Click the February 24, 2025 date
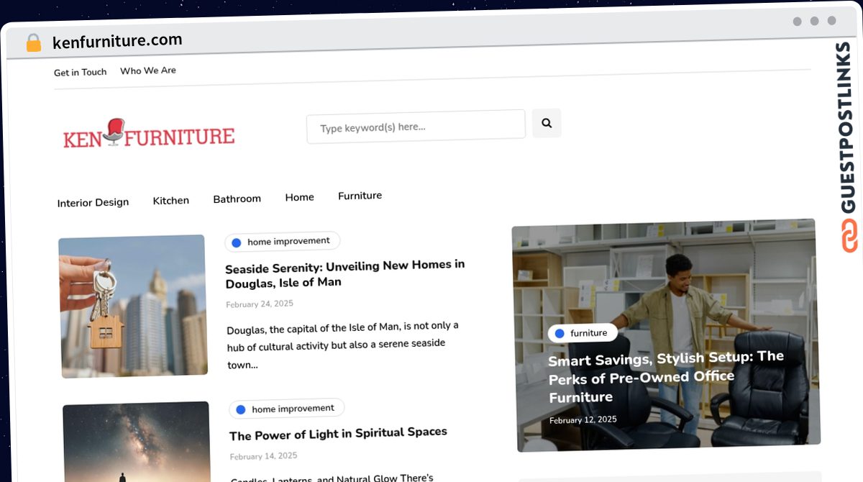 [260, 304]
